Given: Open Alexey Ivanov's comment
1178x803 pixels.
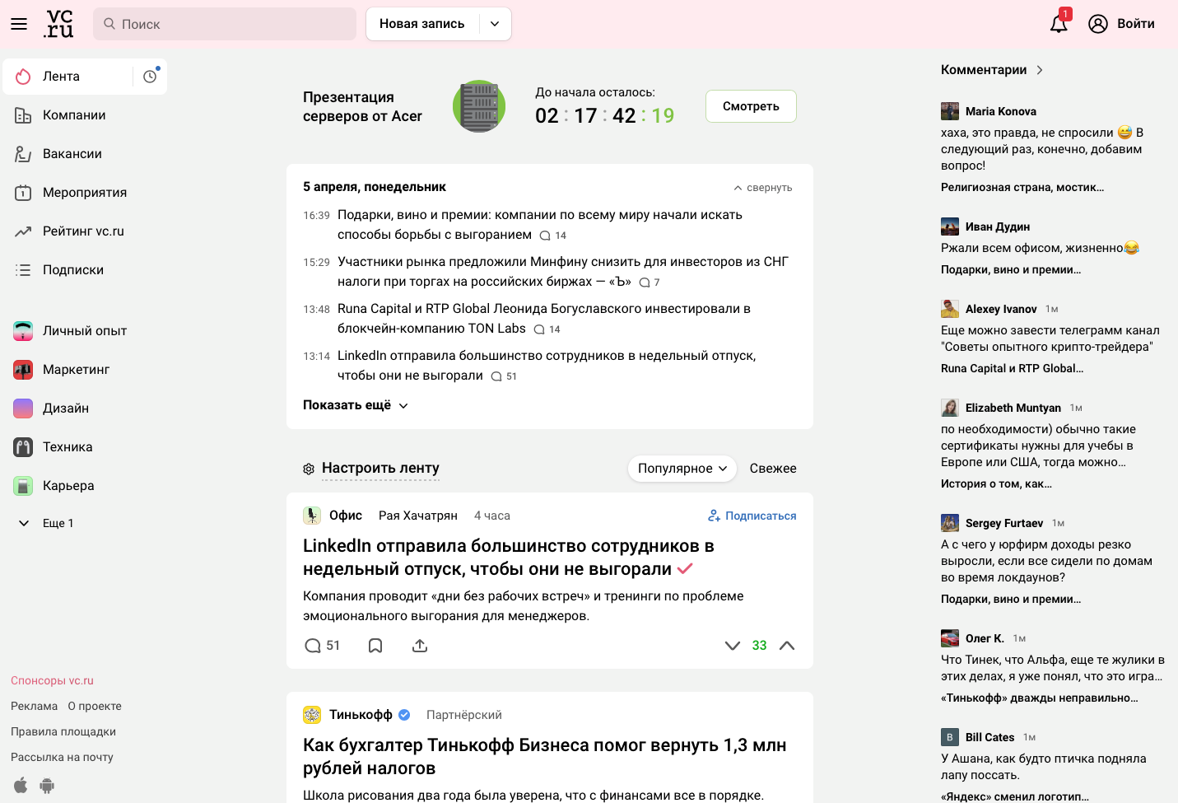Looking at the screenshot, I should tap(1050, 338).
